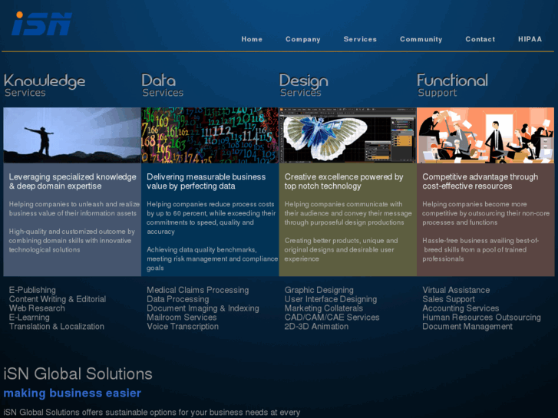Click 'Helping companies to unleash' paragraph
This screenshot has height=418, width=558.
click(x=74, y=209)
